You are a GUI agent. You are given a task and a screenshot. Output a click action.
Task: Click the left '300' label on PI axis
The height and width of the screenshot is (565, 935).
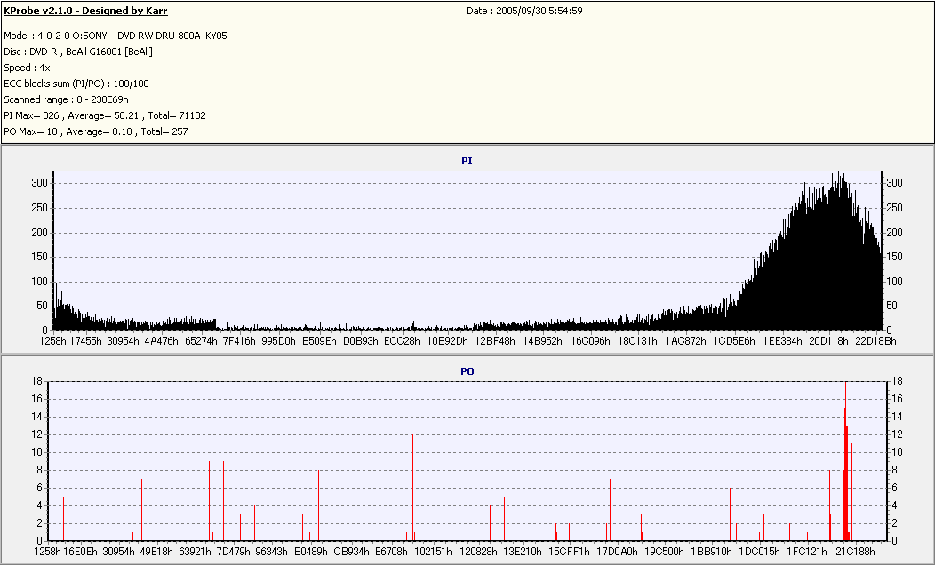(x=39, y=184)
